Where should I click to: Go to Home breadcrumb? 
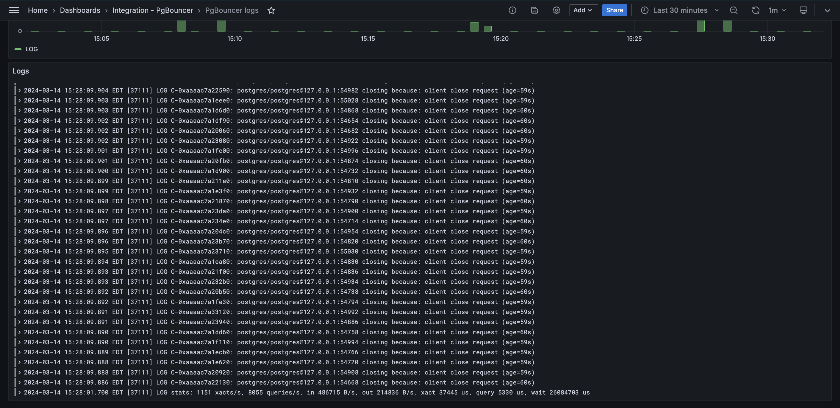click(37, 10)
